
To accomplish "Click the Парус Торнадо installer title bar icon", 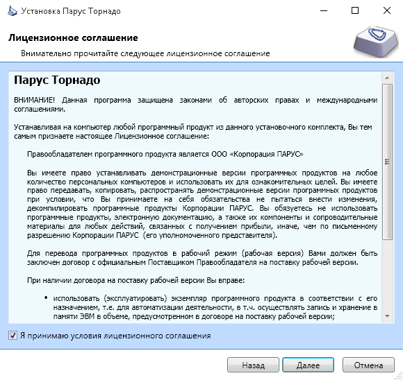I will pos(12,11).
